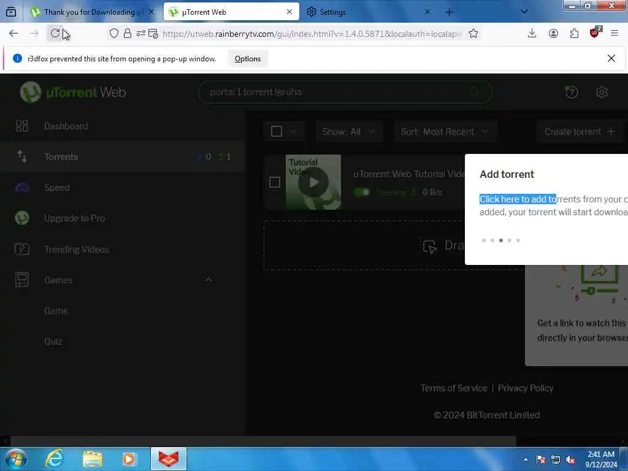Click the taskbar clock showing 2:41 AM

point(601,459)
